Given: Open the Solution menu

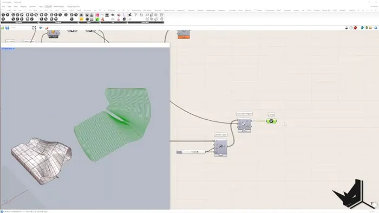Looking at the screenshot, I should pyautogui.click(x=32, y=7).
